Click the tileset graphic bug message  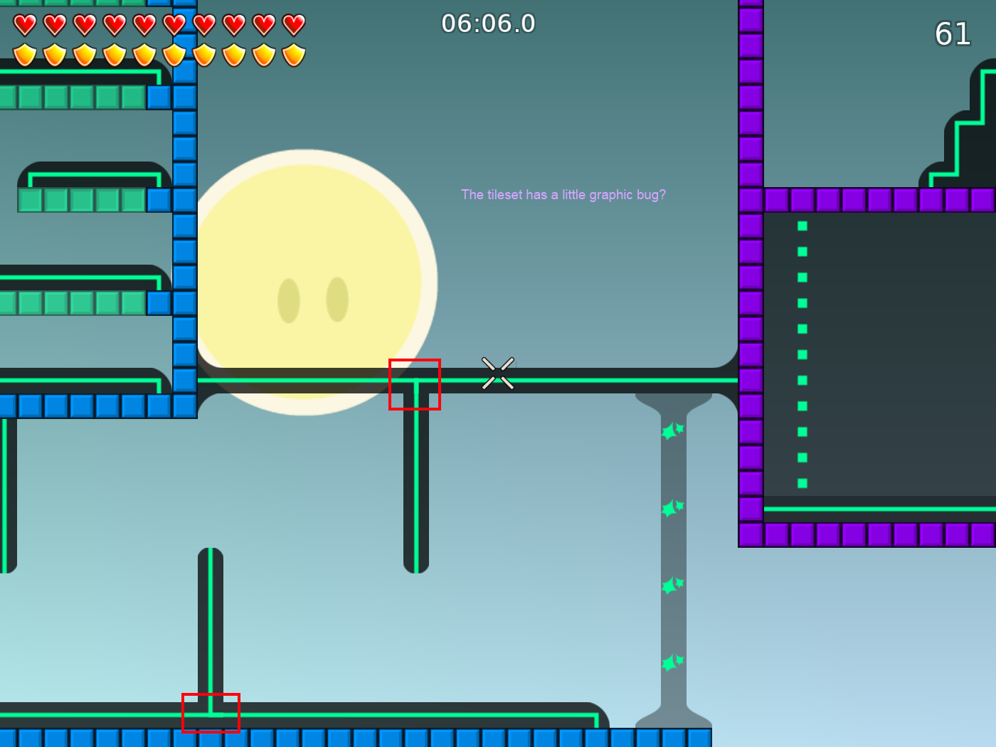click(563, 194)
